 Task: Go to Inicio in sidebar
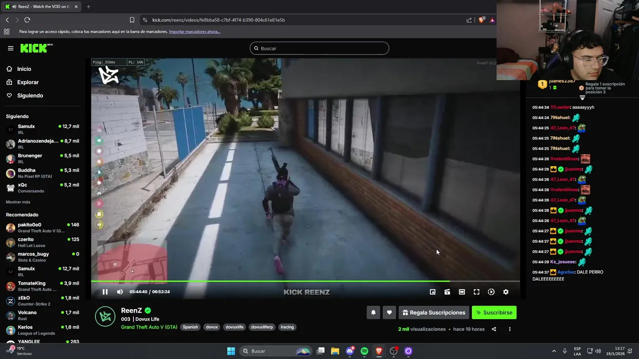[24, 69]
